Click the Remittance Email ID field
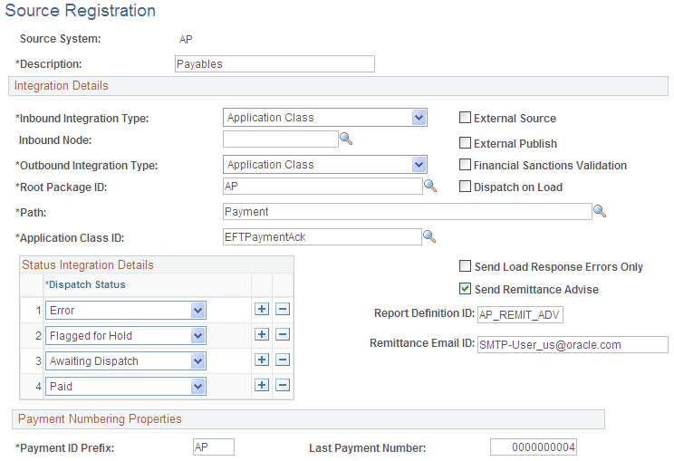Viewport: 674px width, 461px height. [573, 344]
